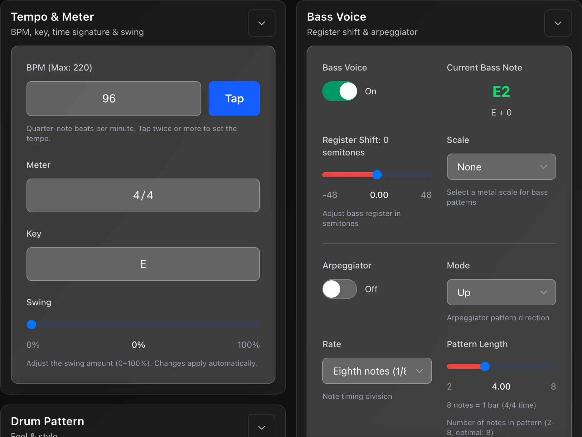Viewport: 582px width, 437px height.
Task: Turn off the Bass Voice toggle
Action: tap(340, 91)
